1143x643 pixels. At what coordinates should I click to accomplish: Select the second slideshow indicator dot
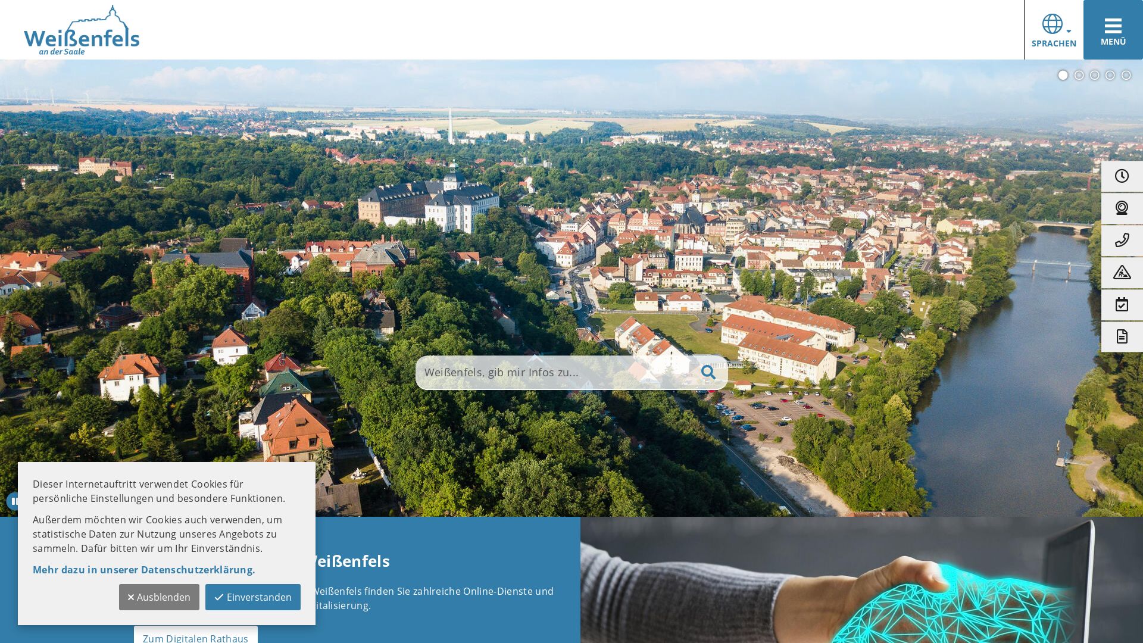pos(1079,76)
